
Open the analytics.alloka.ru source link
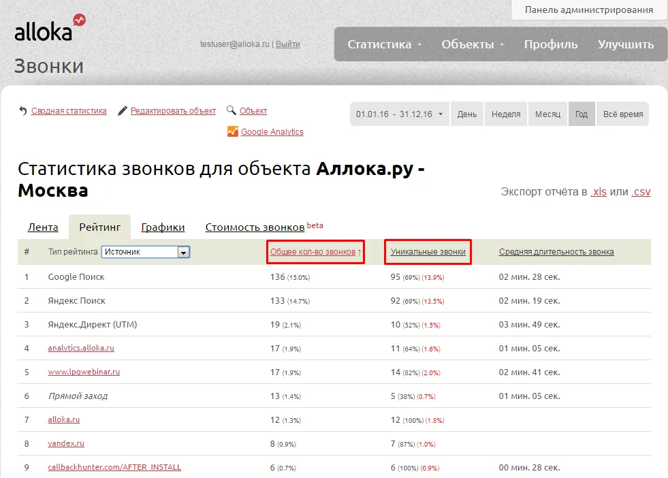81,348
